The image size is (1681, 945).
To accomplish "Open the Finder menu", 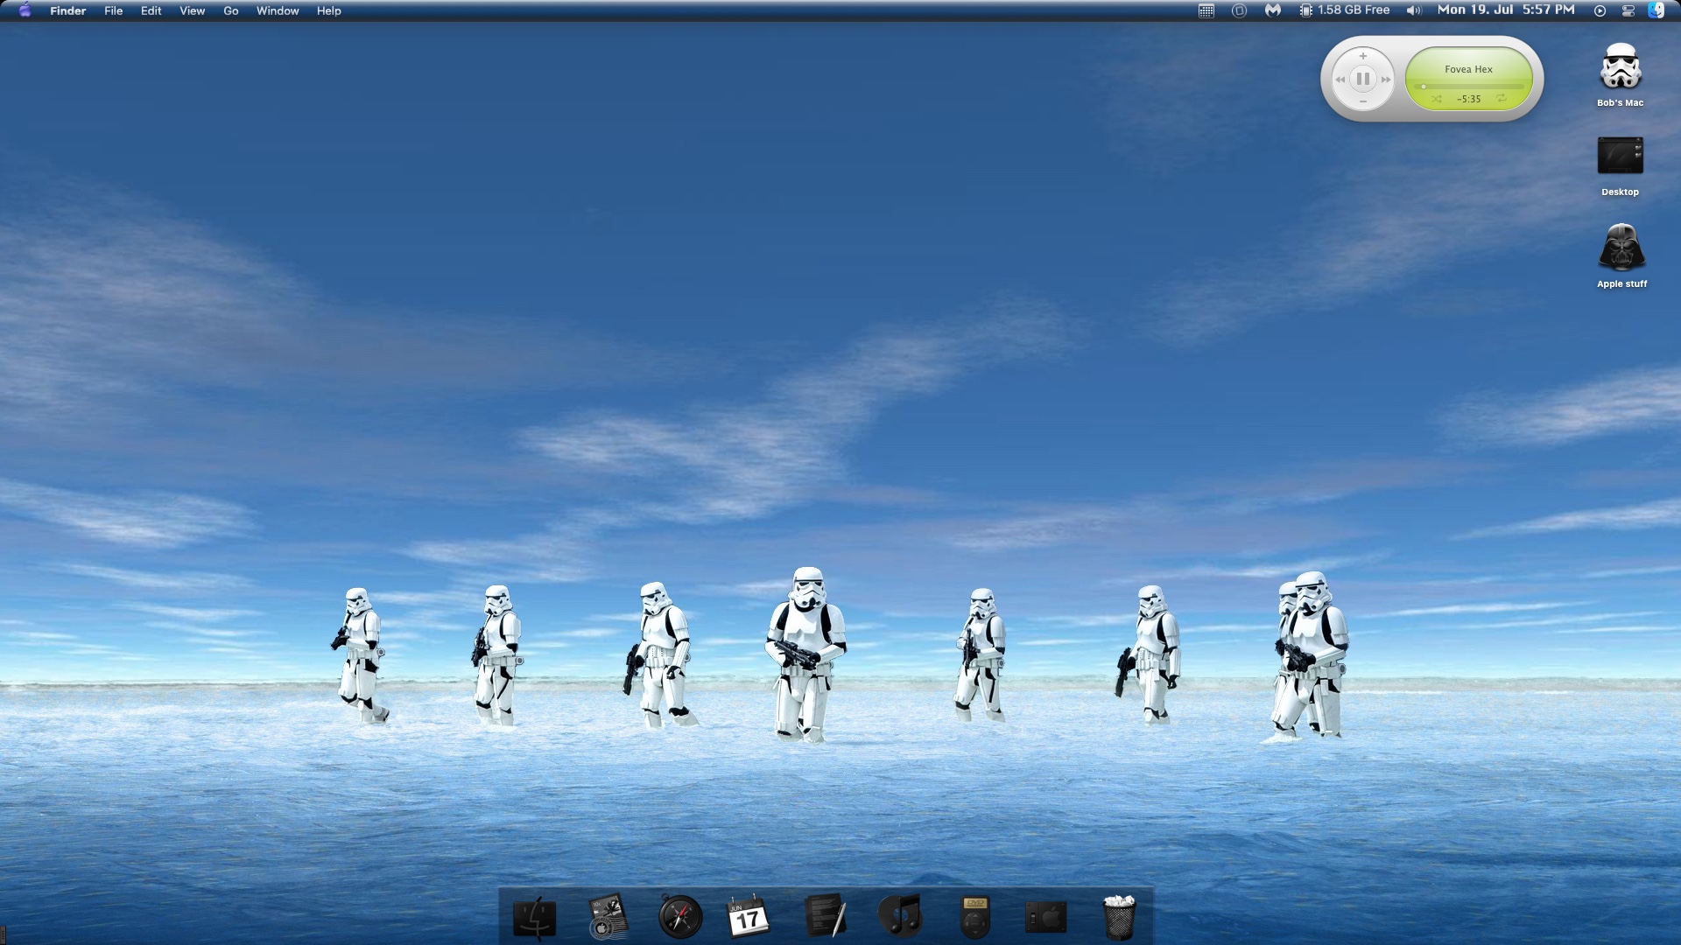I will (x=67, y=10).
